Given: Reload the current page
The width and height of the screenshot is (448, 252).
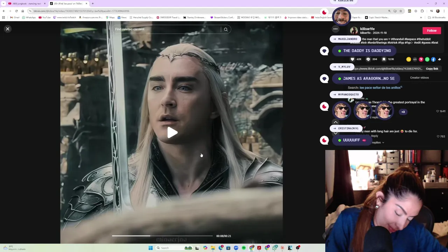Looking at the screenshot, I should tap(16, 11).
